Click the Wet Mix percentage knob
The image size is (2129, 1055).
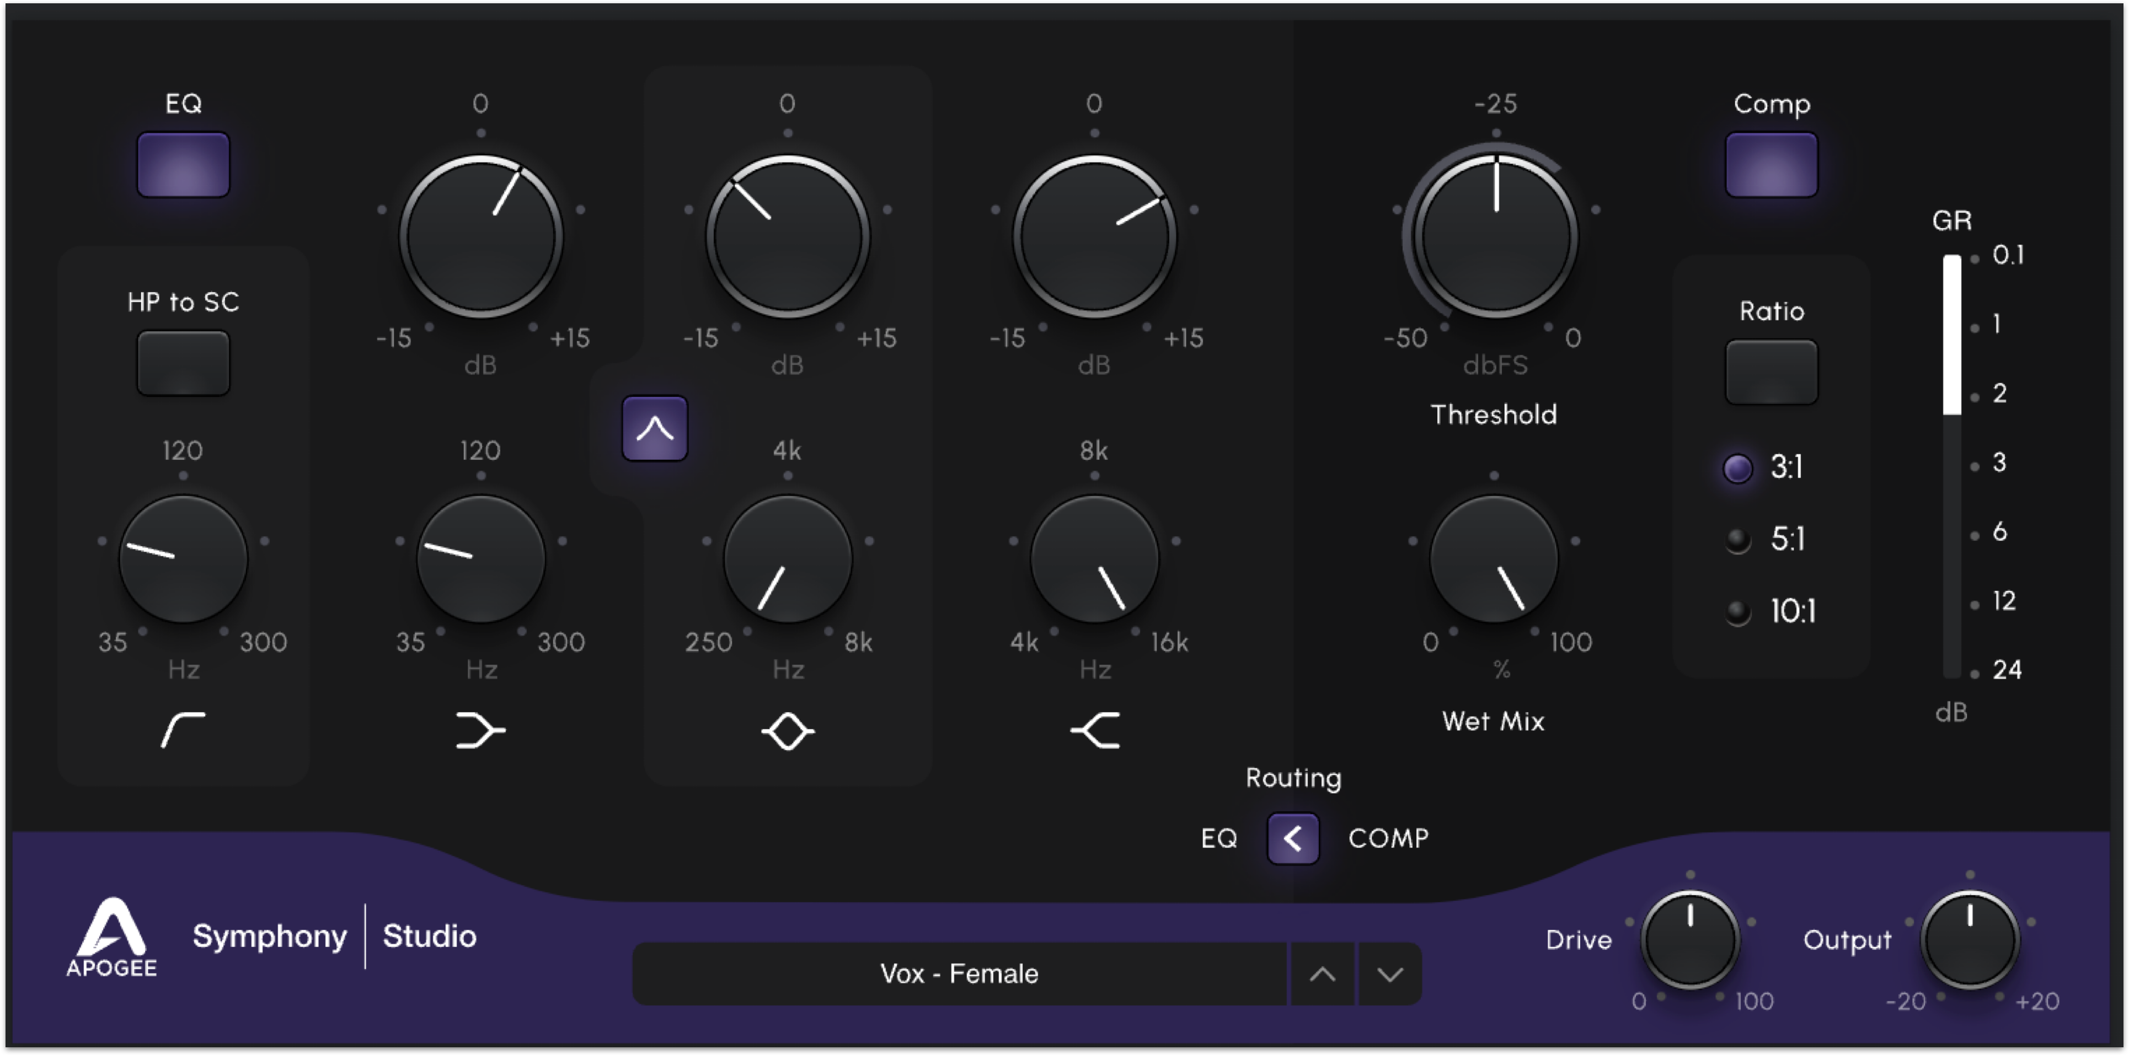(x=1494, y=559)
